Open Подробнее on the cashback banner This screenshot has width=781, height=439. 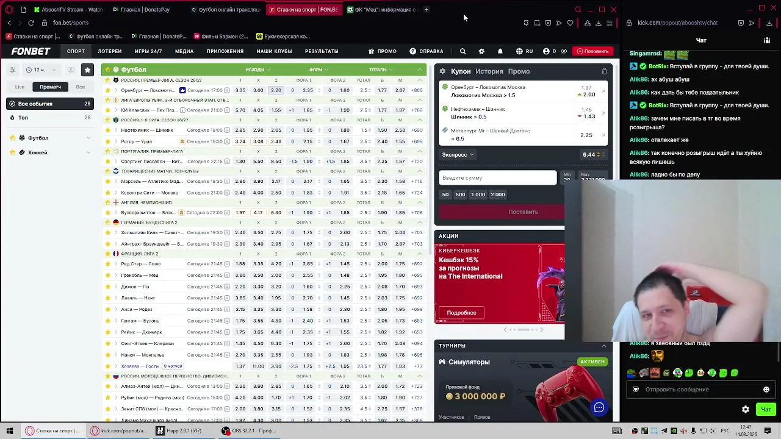pos(461,313)
